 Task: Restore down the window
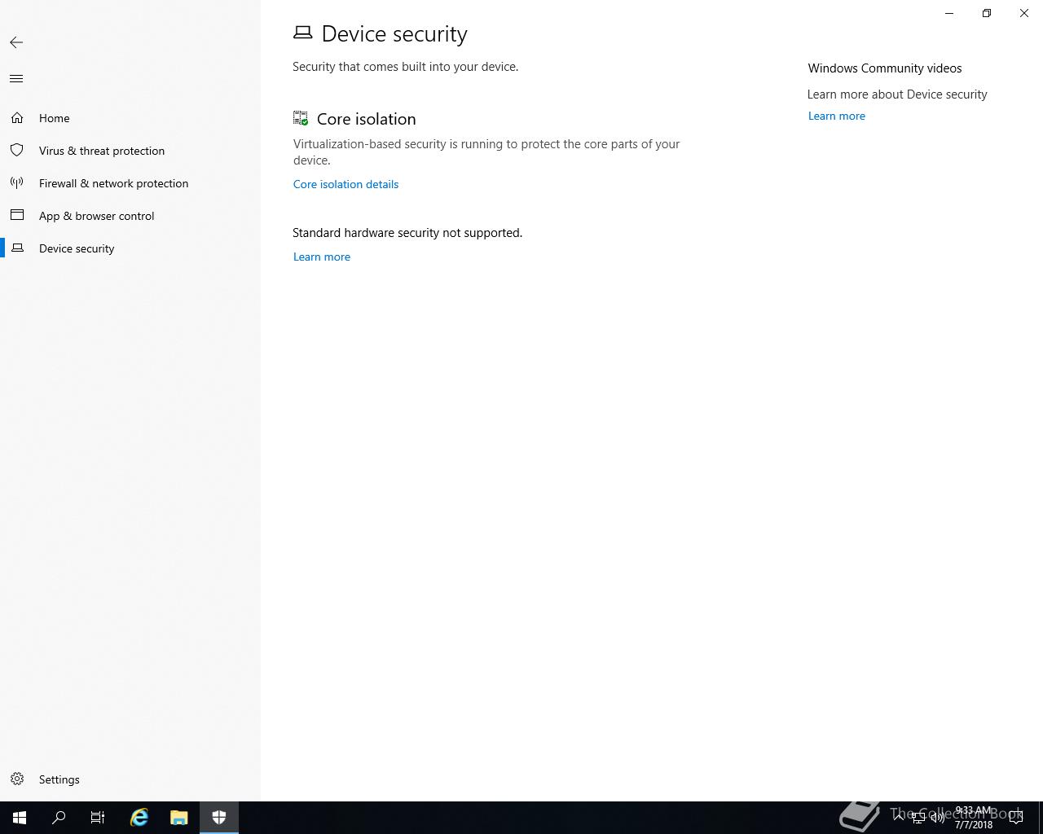click(987, 13)
